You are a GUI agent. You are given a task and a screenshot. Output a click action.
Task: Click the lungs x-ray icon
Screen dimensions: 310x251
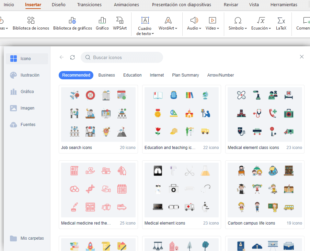click(x=158, y=171)
